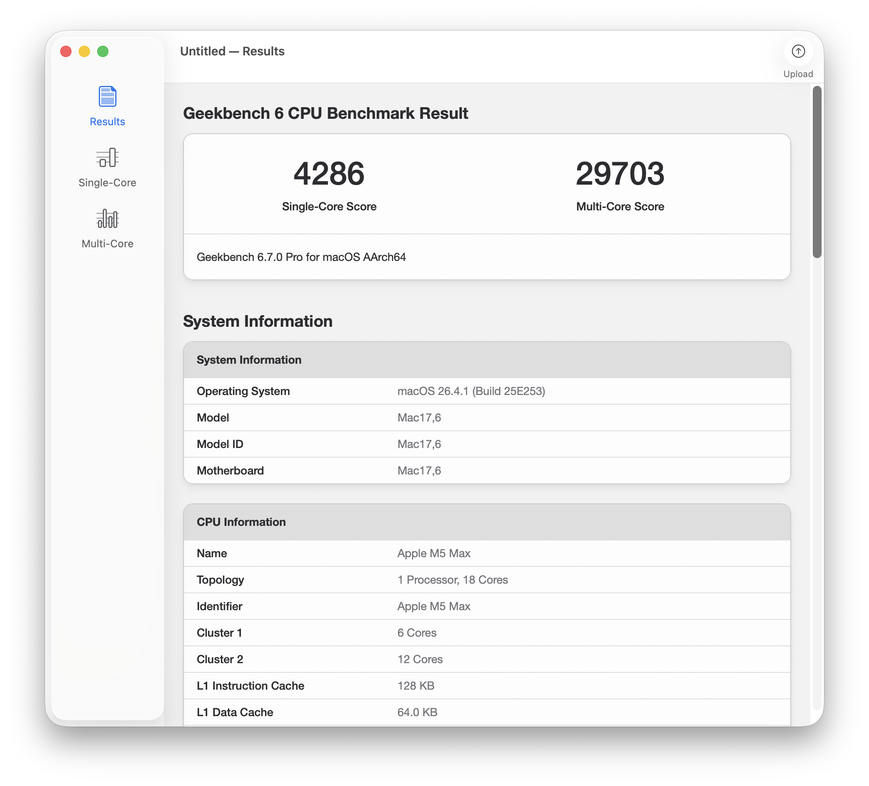
Task: Switch to Multi-Core view
Action: (x=107, y=243)
